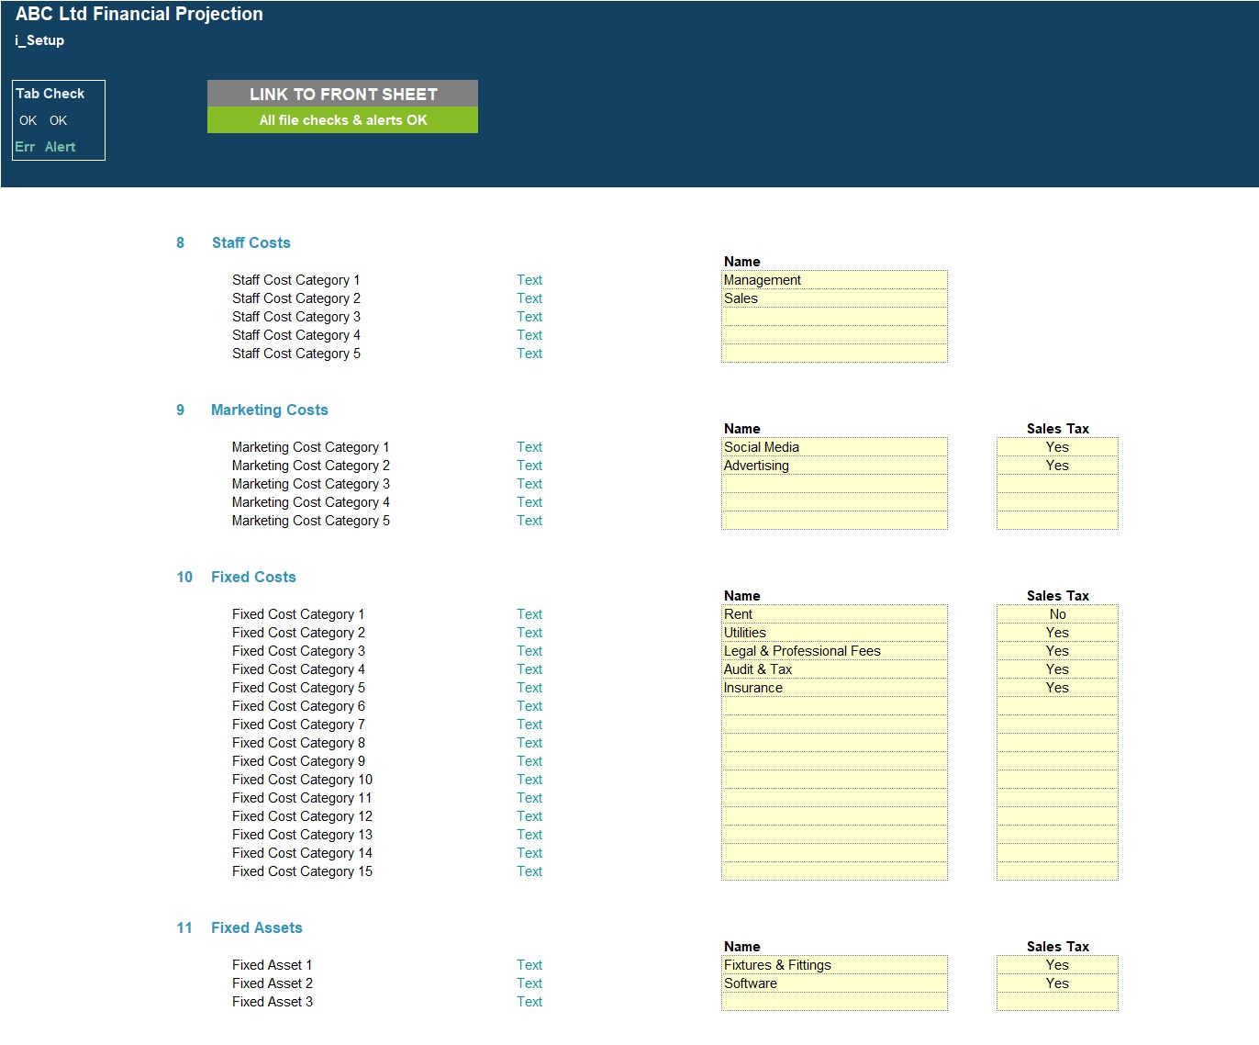The image size is (1259, 1045).
Task: Select the empty name cell for Staff Cost Category 5
Action: (834, 354)
